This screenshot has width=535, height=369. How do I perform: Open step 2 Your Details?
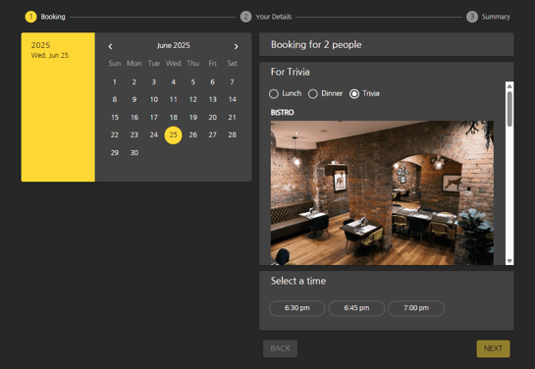point(266,17)
